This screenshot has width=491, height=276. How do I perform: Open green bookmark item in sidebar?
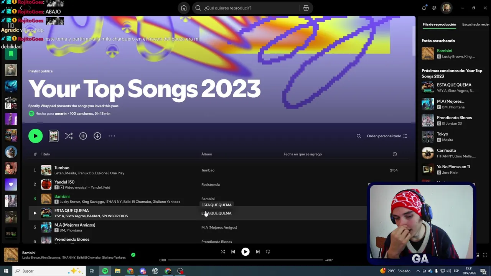pos(11,54)
